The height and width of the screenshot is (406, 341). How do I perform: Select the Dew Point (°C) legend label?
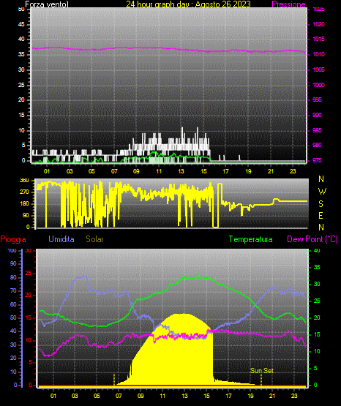312,239
